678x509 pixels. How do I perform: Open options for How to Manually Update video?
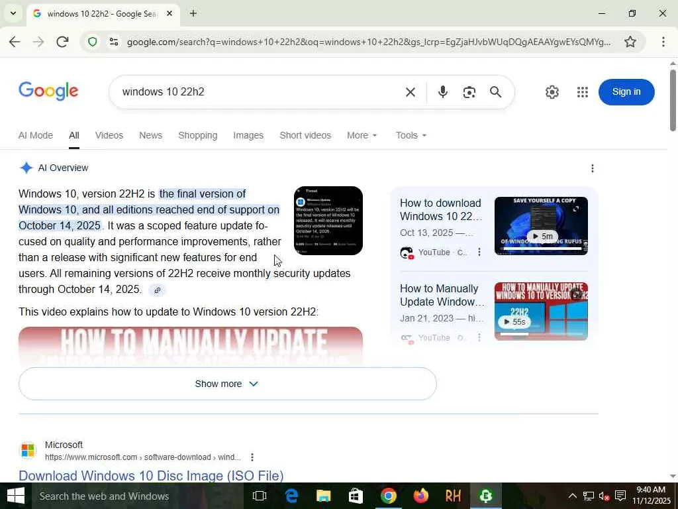pyautogui.click(x=479, y=337)
